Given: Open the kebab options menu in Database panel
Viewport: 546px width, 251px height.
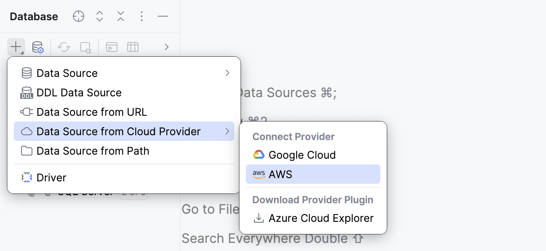Looking at the screenshot, I should click(x=141, y=16).
